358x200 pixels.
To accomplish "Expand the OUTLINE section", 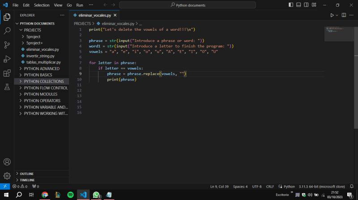I will (x=26, y=174).
